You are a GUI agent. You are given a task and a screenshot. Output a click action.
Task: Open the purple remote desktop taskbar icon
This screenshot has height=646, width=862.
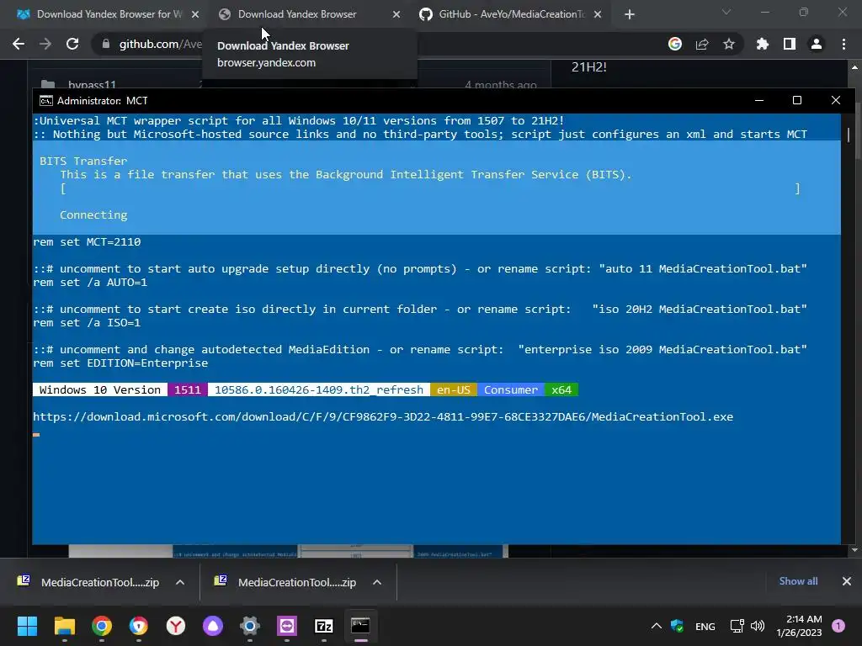(x=287, y=626)
